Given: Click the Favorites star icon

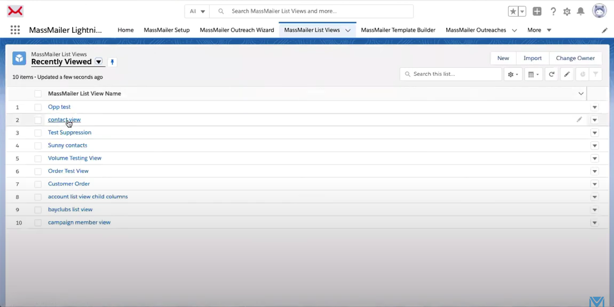Looking at the screenshot, I should [513, 11].
